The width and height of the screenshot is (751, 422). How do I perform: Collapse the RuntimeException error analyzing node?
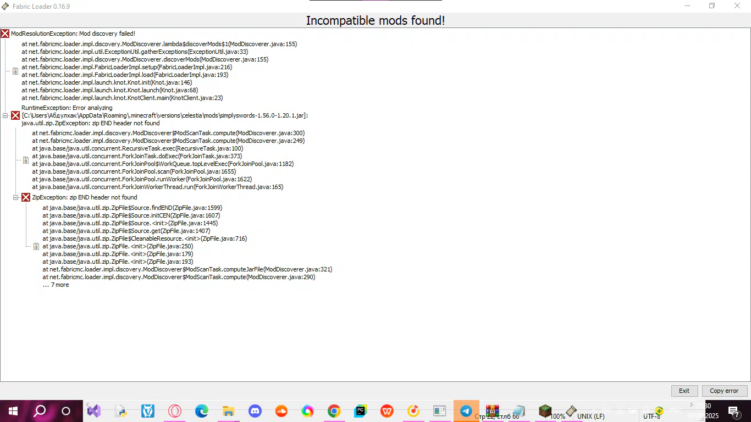pyautogui.click(x=5, y=115)
